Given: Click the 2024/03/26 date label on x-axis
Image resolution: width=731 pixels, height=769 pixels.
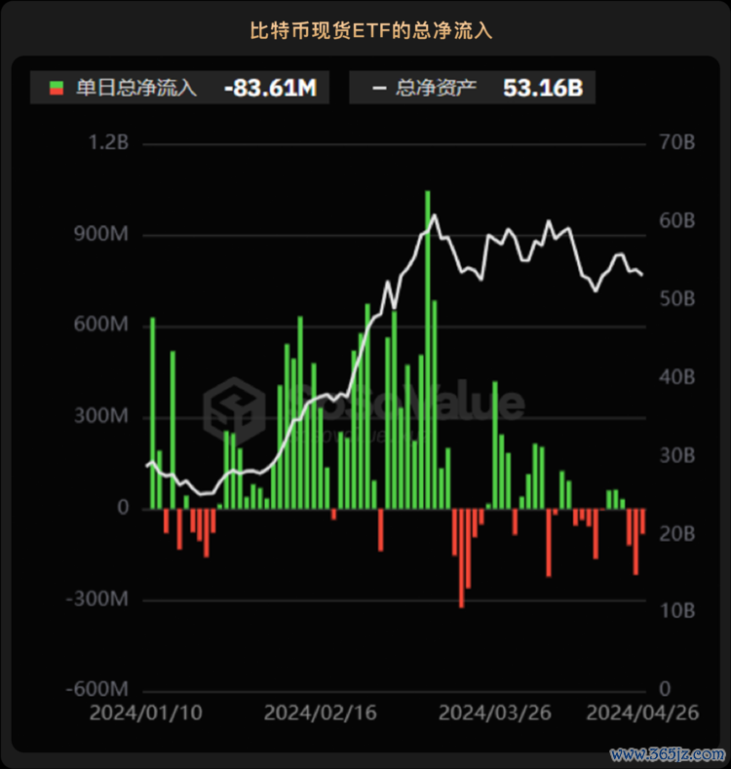Looking at the screenshot, I should 495,712.
